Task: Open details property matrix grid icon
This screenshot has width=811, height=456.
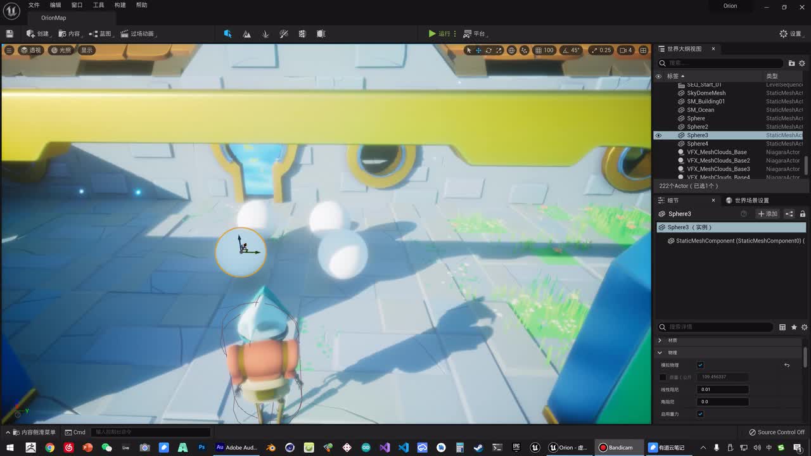Action: click(x=782, y=327)
